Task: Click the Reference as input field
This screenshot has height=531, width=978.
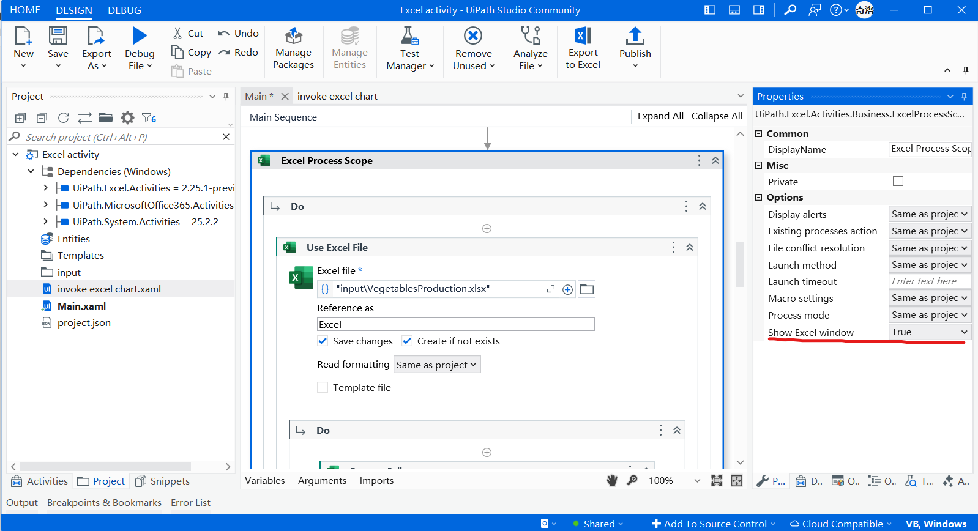Action: pyautogui.click(x=455, y=325)
